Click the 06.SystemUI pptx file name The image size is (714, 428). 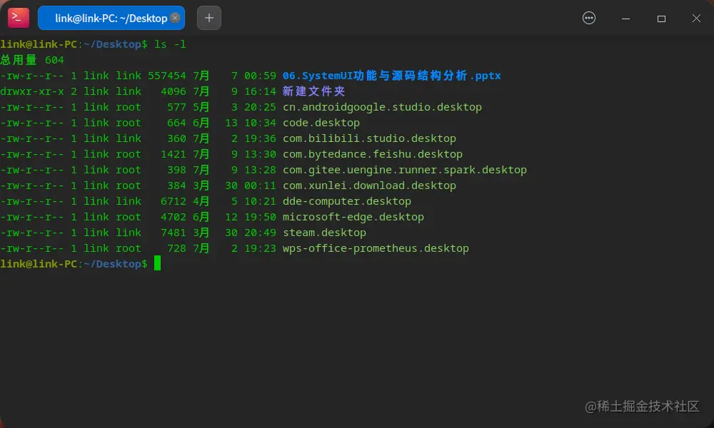[x=391, y=76]
